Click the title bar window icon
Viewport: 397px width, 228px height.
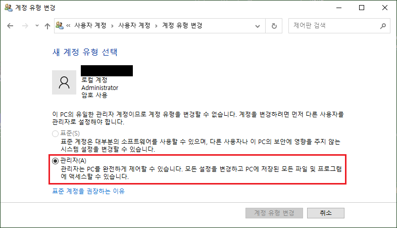coord(9,8)
